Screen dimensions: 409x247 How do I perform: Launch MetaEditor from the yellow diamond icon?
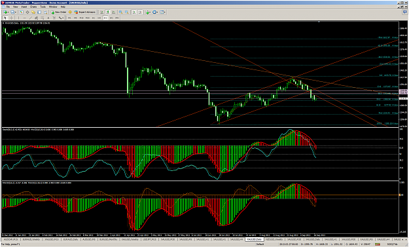click(70, 12)
